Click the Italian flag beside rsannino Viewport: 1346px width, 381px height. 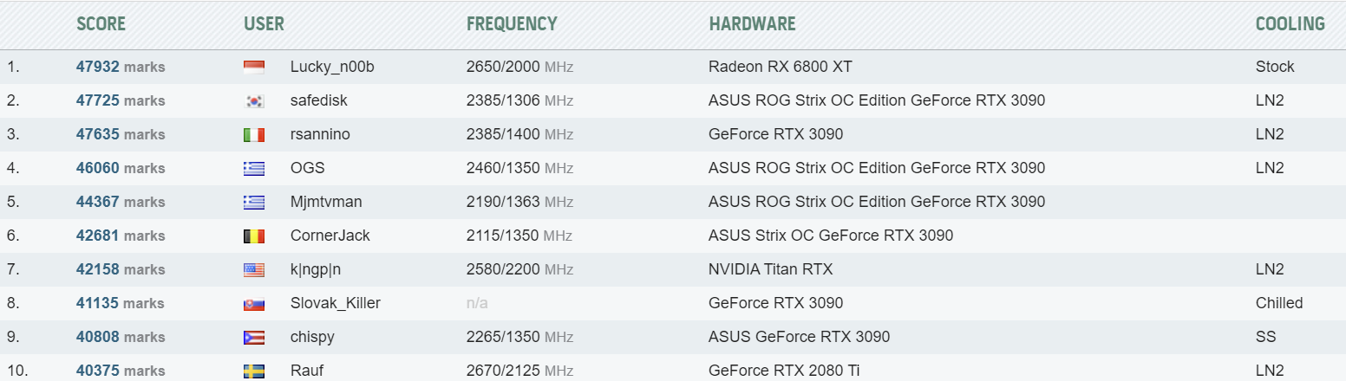(x=254, y=135)
